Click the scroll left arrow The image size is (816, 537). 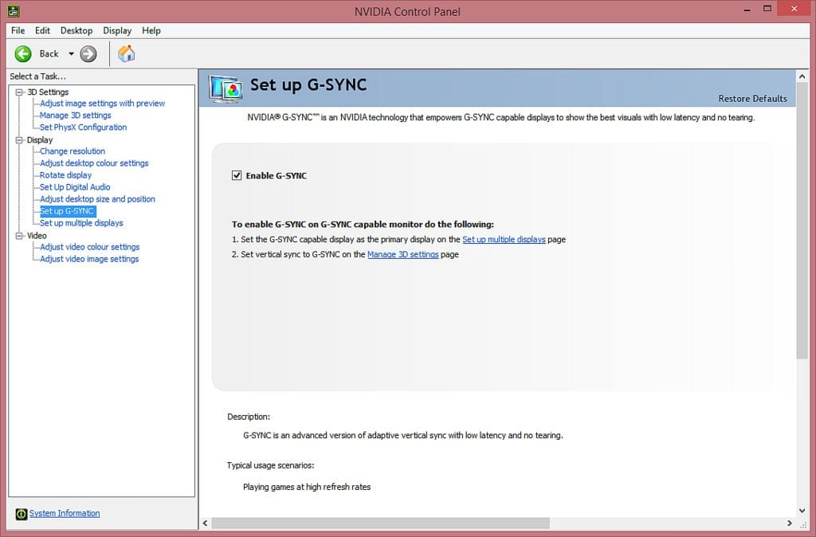[x=205, y=523]
